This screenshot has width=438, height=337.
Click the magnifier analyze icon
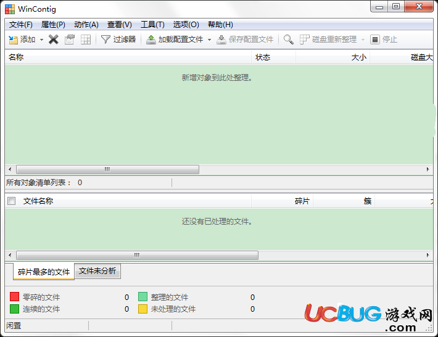coord(289,40)
